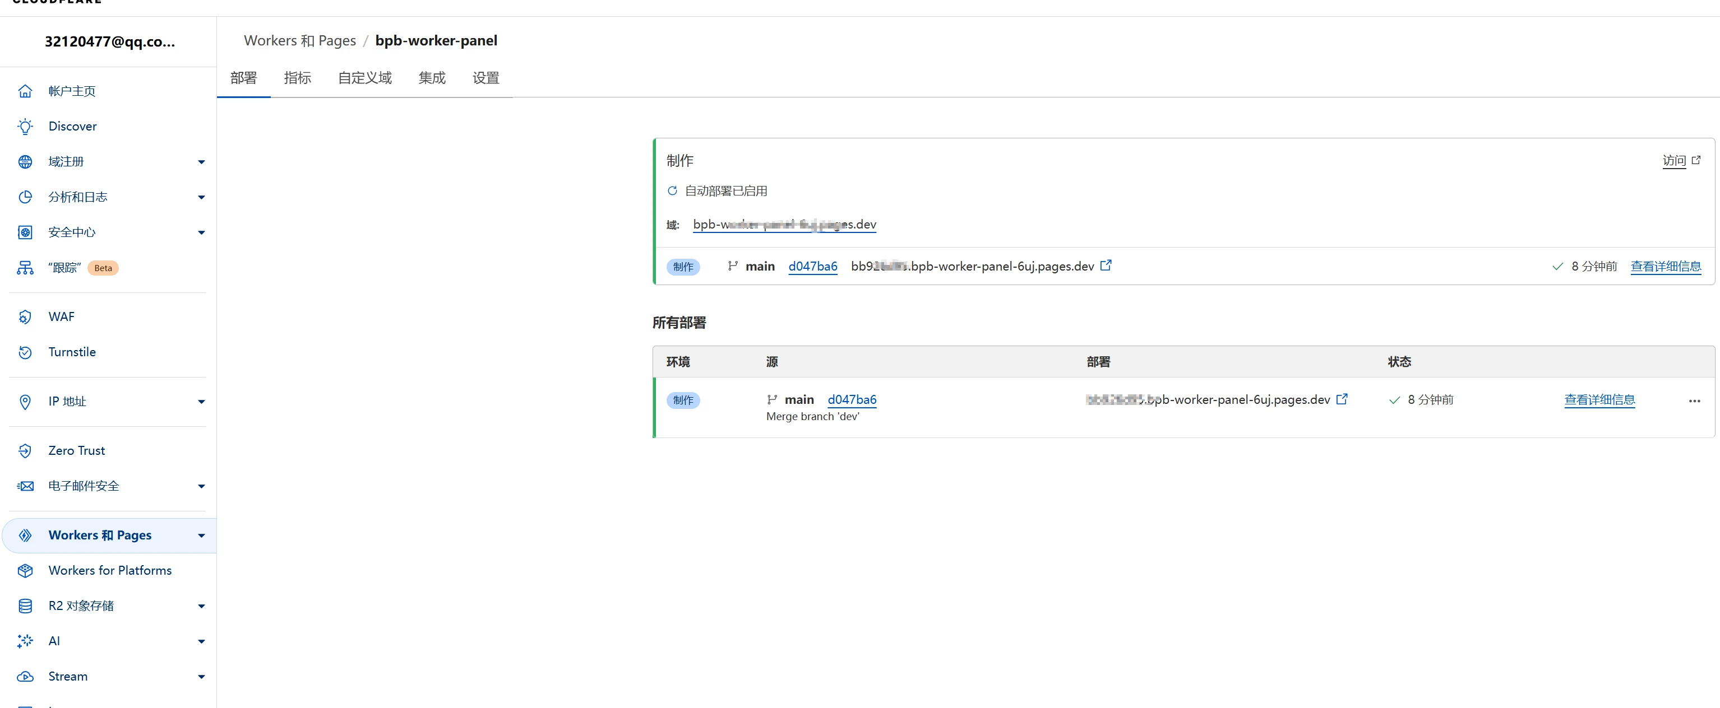Viewport: 1720px width, 708px height.
Task: Open external link icon in 所有部署 table row
Action: click(x=1342, y=398)
